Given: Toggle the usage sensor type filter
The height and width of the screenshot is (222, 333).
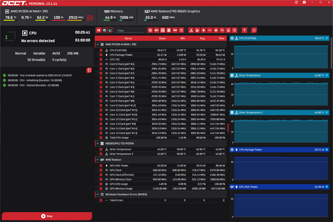Looking at the screenshot, I should point(228,30).
